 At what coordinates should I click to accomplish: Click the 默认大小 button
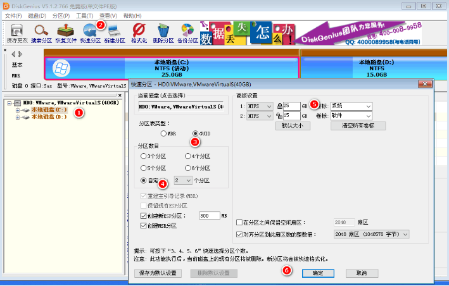pos(293,125)
